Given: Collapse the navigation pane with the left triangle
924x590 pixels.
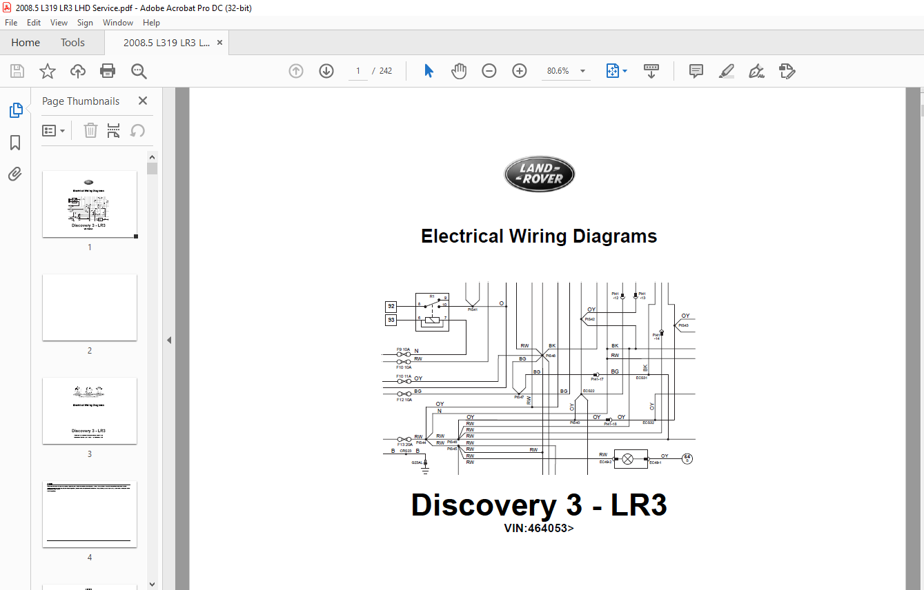Looking at the screenshot, I should point(169,340).
